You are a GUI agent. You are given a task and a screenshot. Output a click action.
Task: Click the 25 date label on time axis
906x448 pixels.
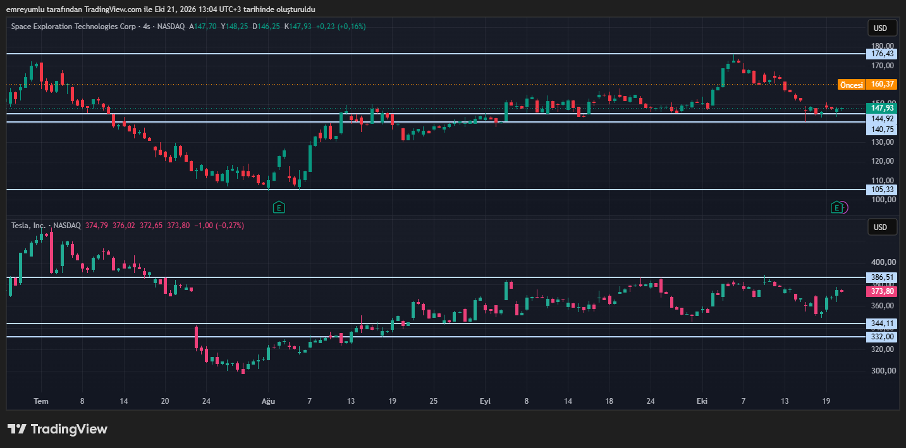(x=433, y=401)
